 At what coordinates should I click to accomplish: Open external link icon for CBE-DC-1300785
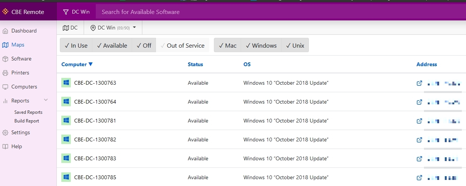coord(419,177)
